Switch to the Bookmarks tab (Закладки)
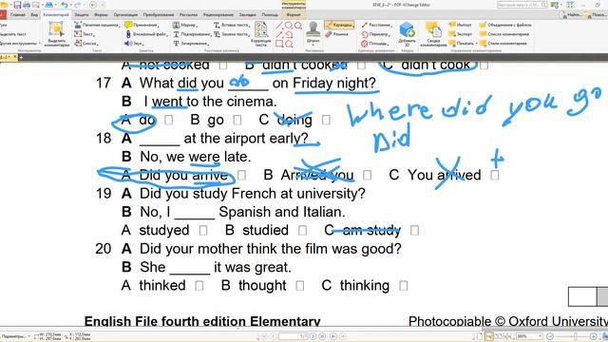Viewport: 608px width, 342px height. (x=247, y=15)
